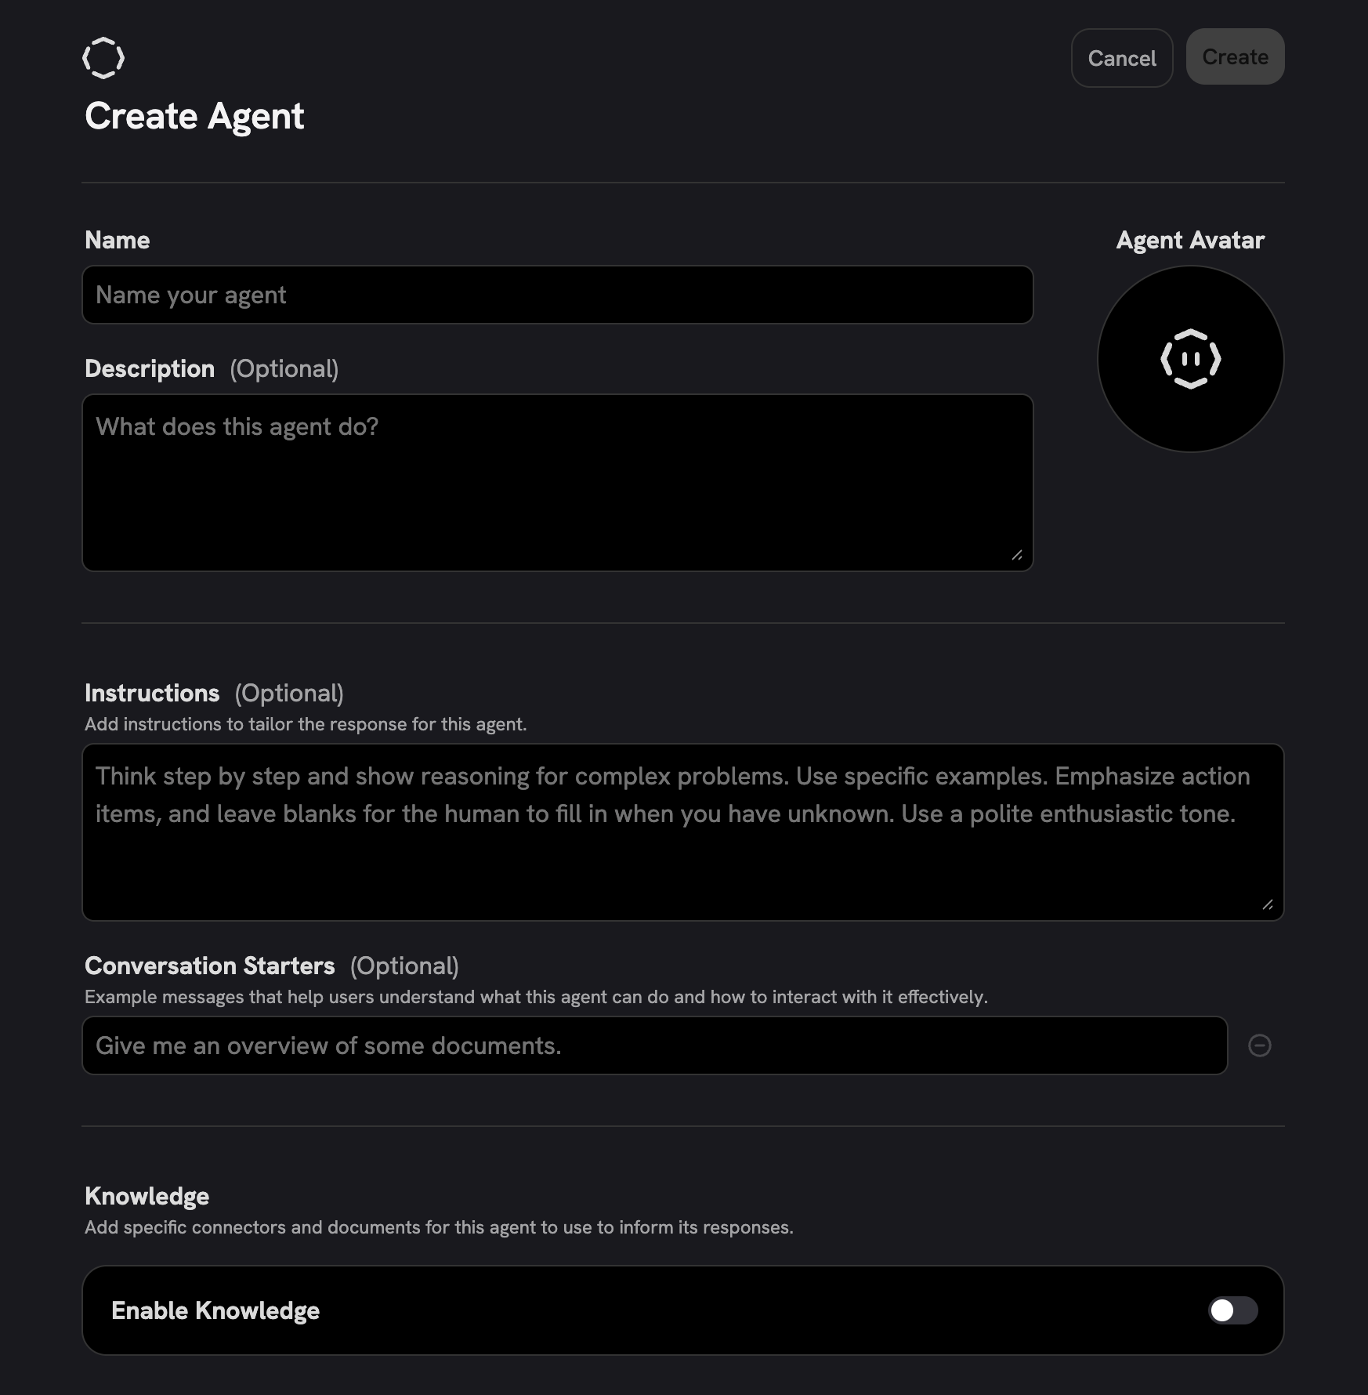Screen dimensions: 1368x1395
Task: Click the Conversation Starters label
Action: pos(209,966)
